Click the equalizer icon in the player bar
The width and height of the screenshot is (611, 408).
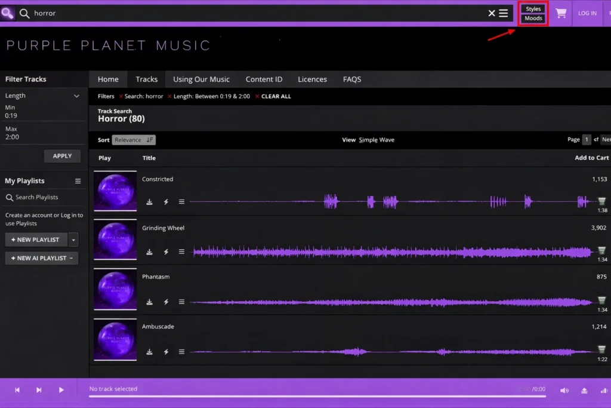(x=604, y=389)
